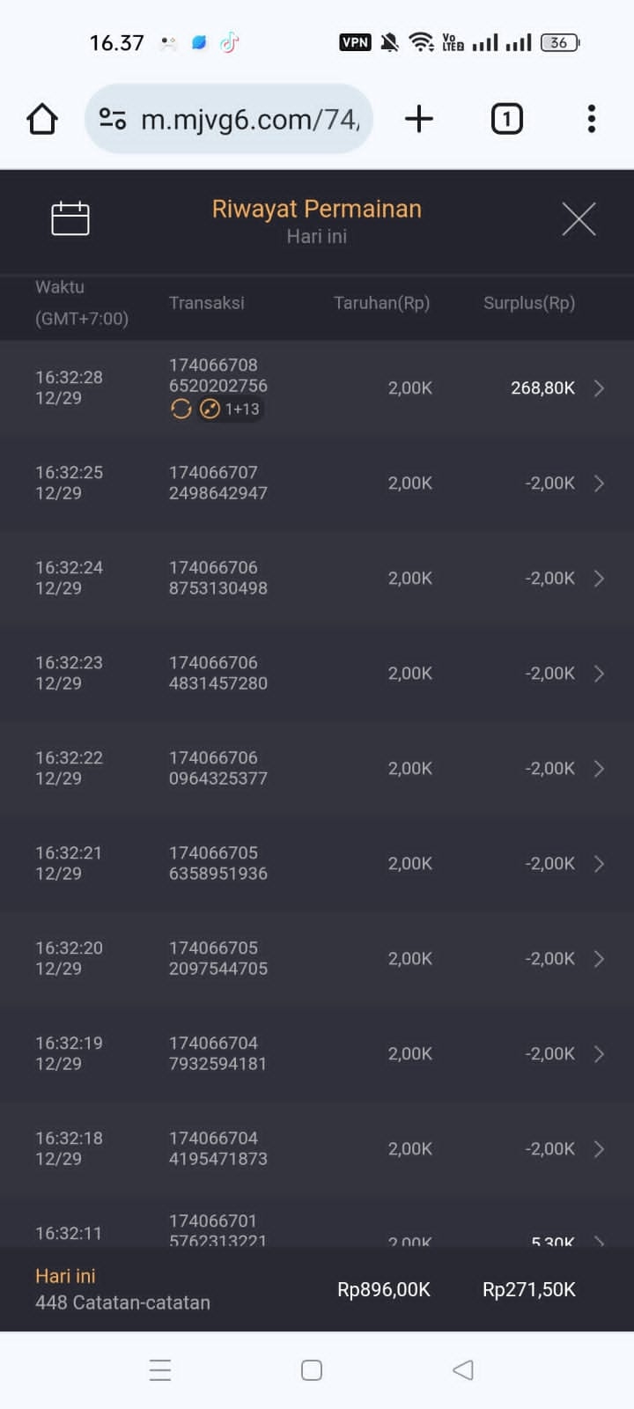Select transaction ending 6358951936
634x1409 pixels.
tap(218, 864)
